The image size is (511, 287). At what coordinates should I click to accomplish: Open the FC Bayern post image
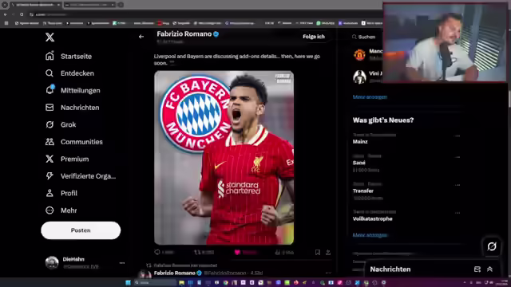(x=224, y=158)
